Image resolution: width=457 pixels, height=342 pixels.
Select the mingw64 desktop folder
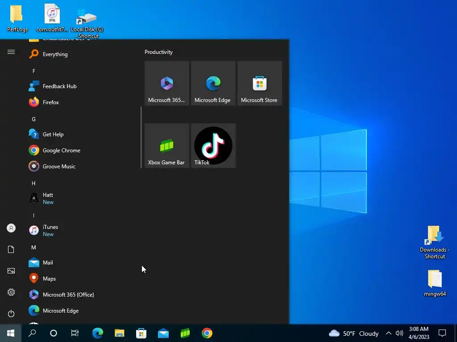(x=435, y=283)
